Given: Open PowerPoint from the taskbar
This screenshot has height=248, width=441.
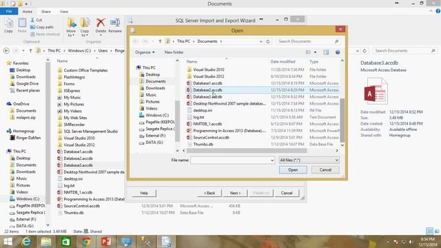Looking at the screenshot, I should click(106, 242).
